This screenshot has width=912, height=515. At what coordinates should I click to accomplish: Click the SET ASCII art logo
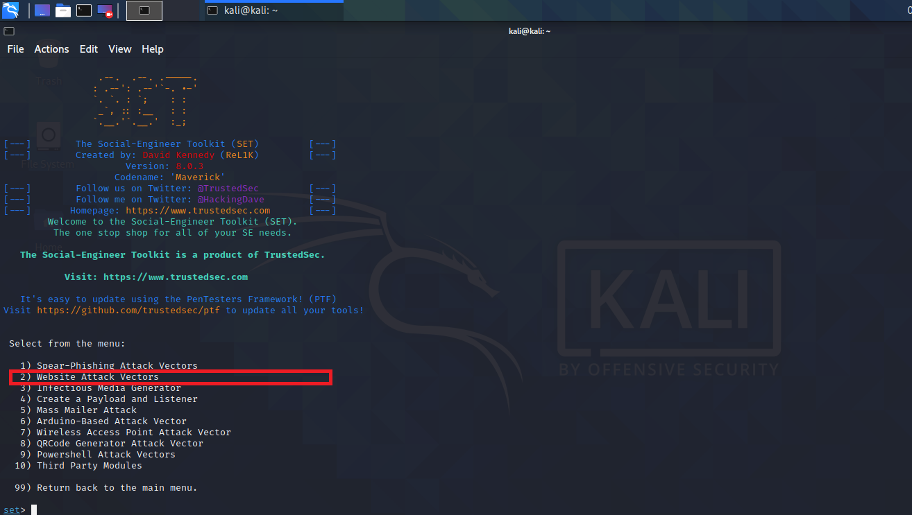click(145, 102)
